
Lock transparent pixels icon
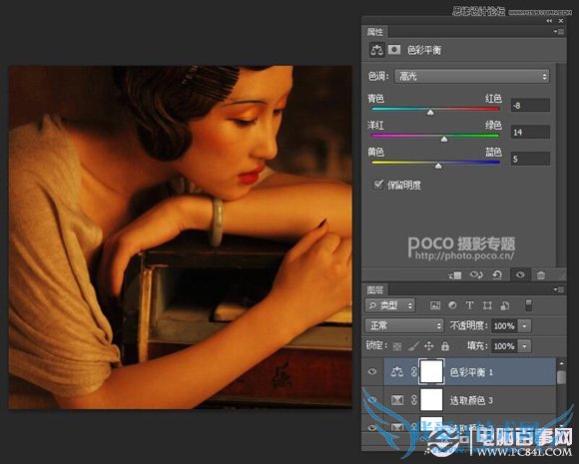(x=397, y=346)
